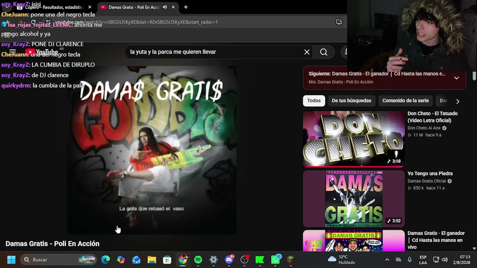Expand the Mix playlist panel chevron
Image resolution: width=477 pixels, height=268 pixels.
[457, 78]
